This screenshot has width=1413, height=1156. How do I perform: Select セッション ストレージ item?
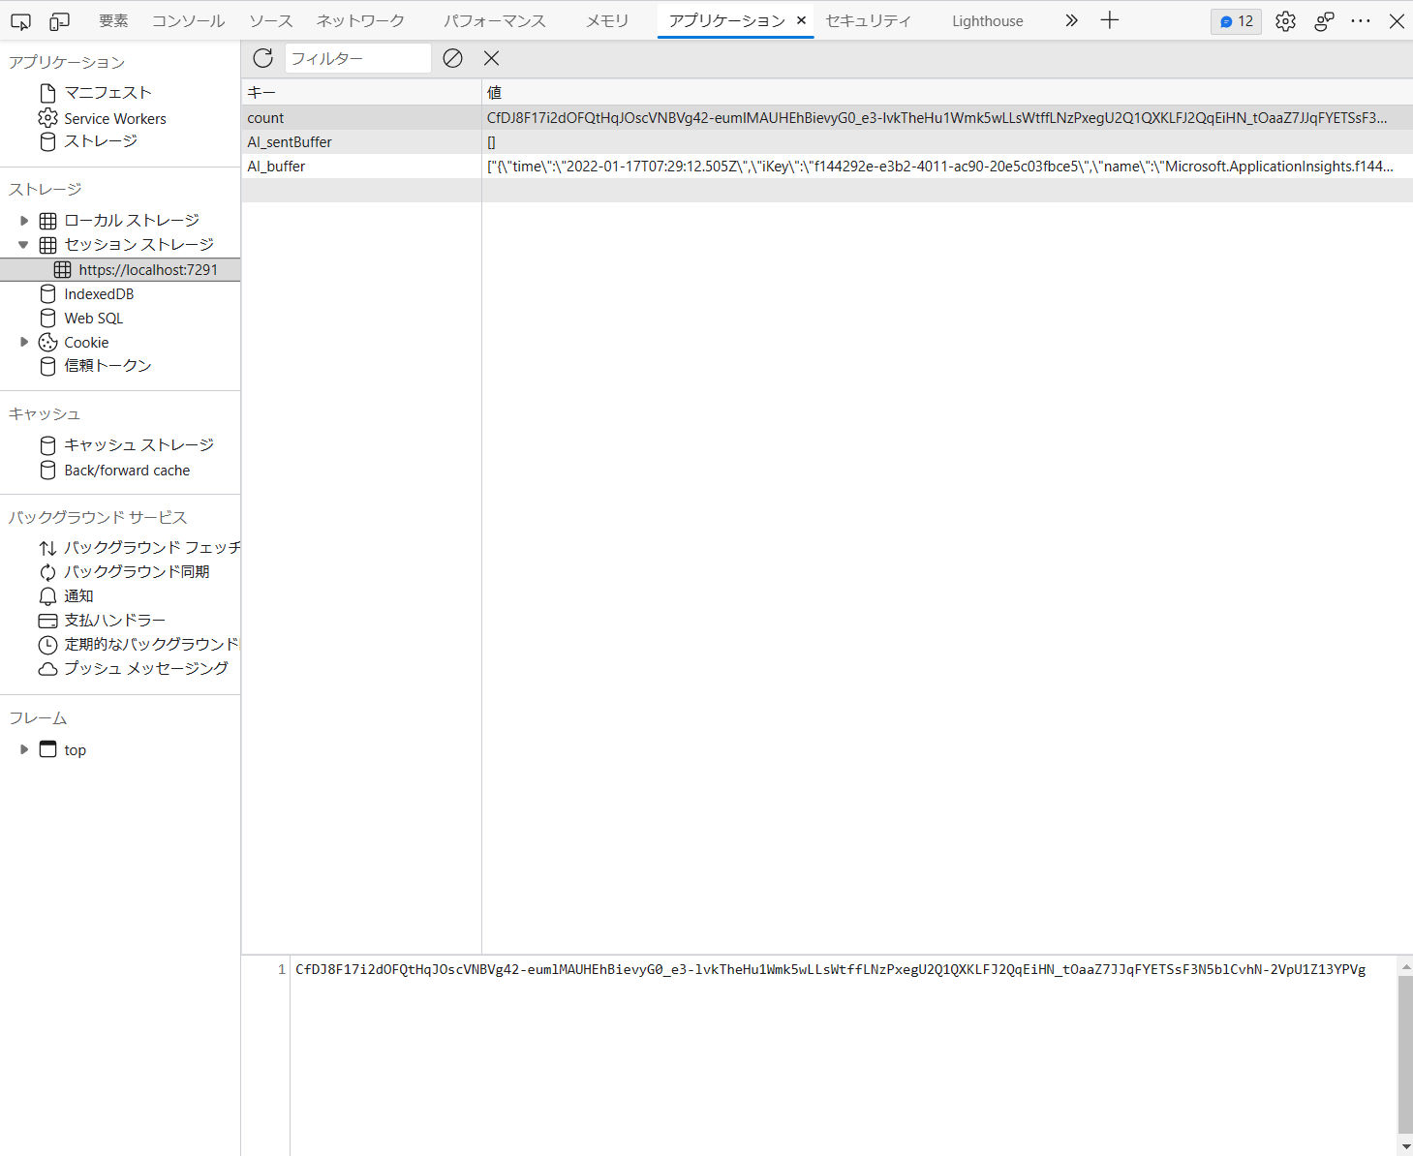click(139, 245)
